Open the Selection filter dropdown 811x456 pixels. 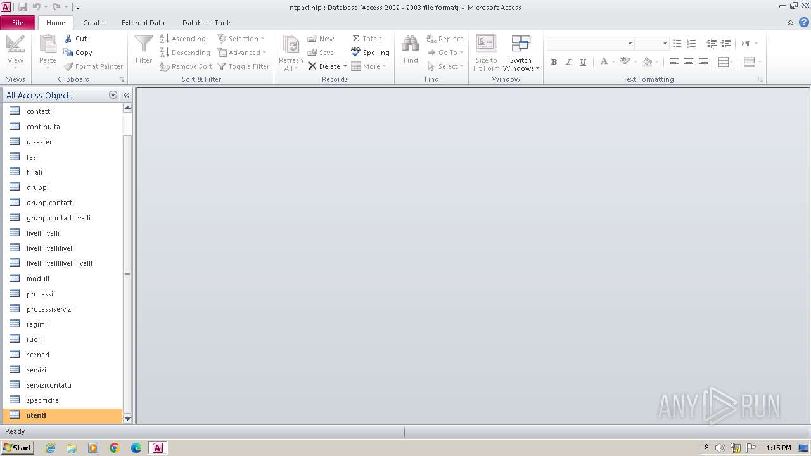241,39
